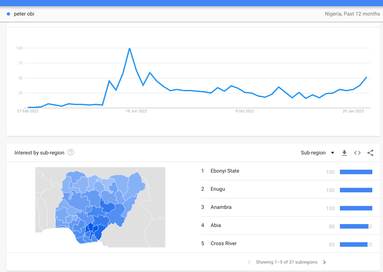This screenshot has height=272, width=383.
Task: Click the blue dot beside peter obi
Action: click(x=8, y=14)
